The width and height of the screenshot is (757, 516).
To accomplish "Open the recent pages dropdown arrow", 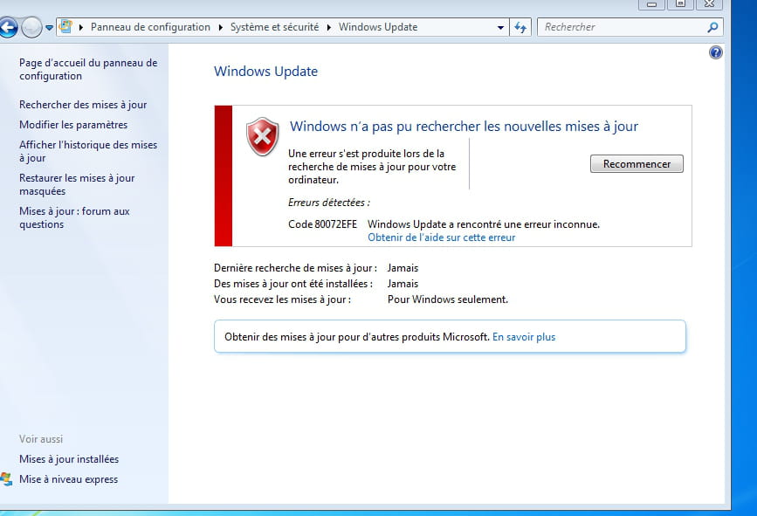I will click(x=49, y=28).
